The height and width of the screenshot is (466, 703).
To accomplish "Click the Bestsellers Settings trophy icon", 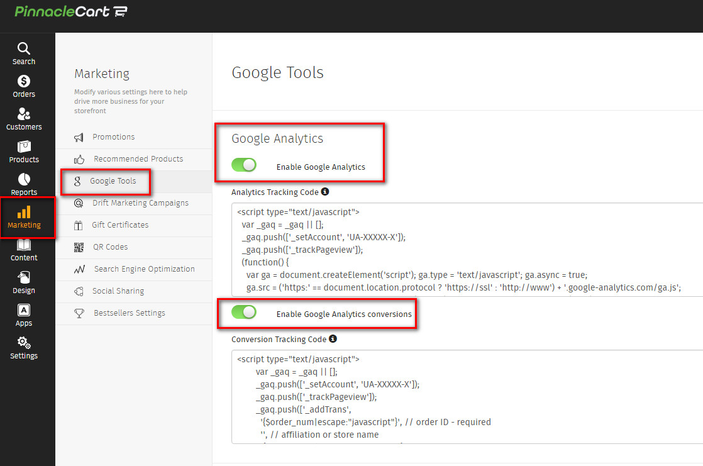I will (x=79, y=313).
